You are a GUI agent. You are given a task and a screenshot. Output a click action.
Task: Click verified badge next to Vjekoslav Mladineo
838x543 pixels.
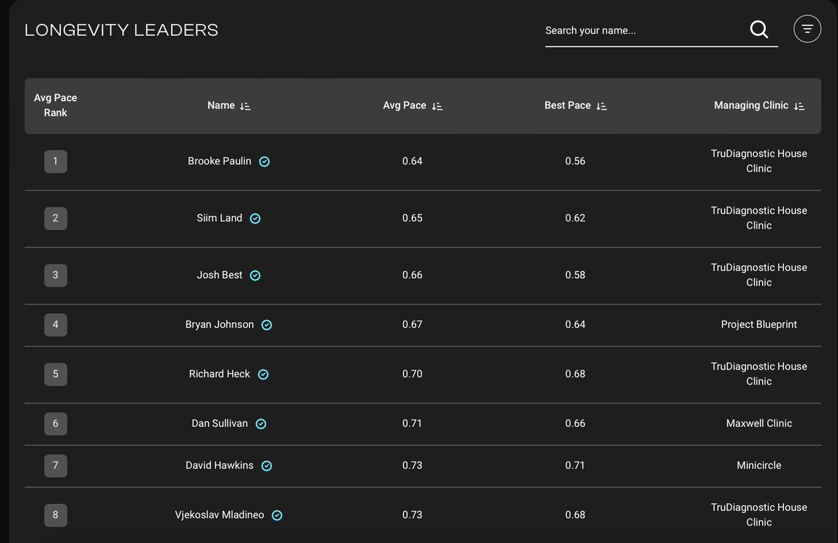[x=277, y=516]
